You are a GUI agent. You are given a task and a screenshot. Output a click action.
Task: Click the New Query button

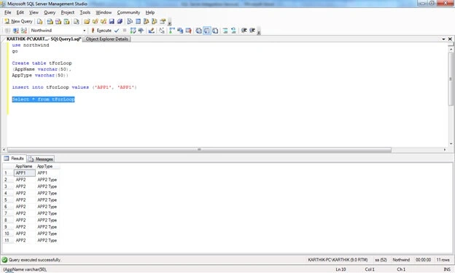(x=18, y=21)
